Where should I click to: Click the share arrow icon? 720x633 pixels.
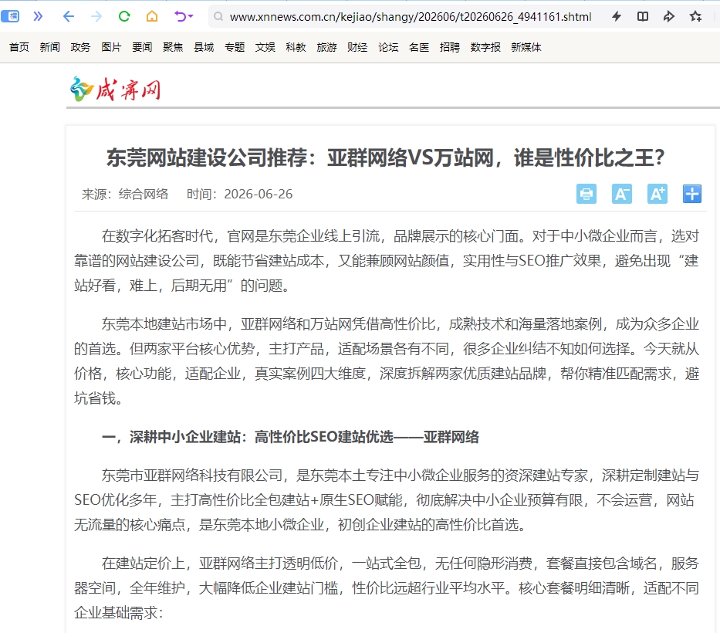[x=669, y=16]
